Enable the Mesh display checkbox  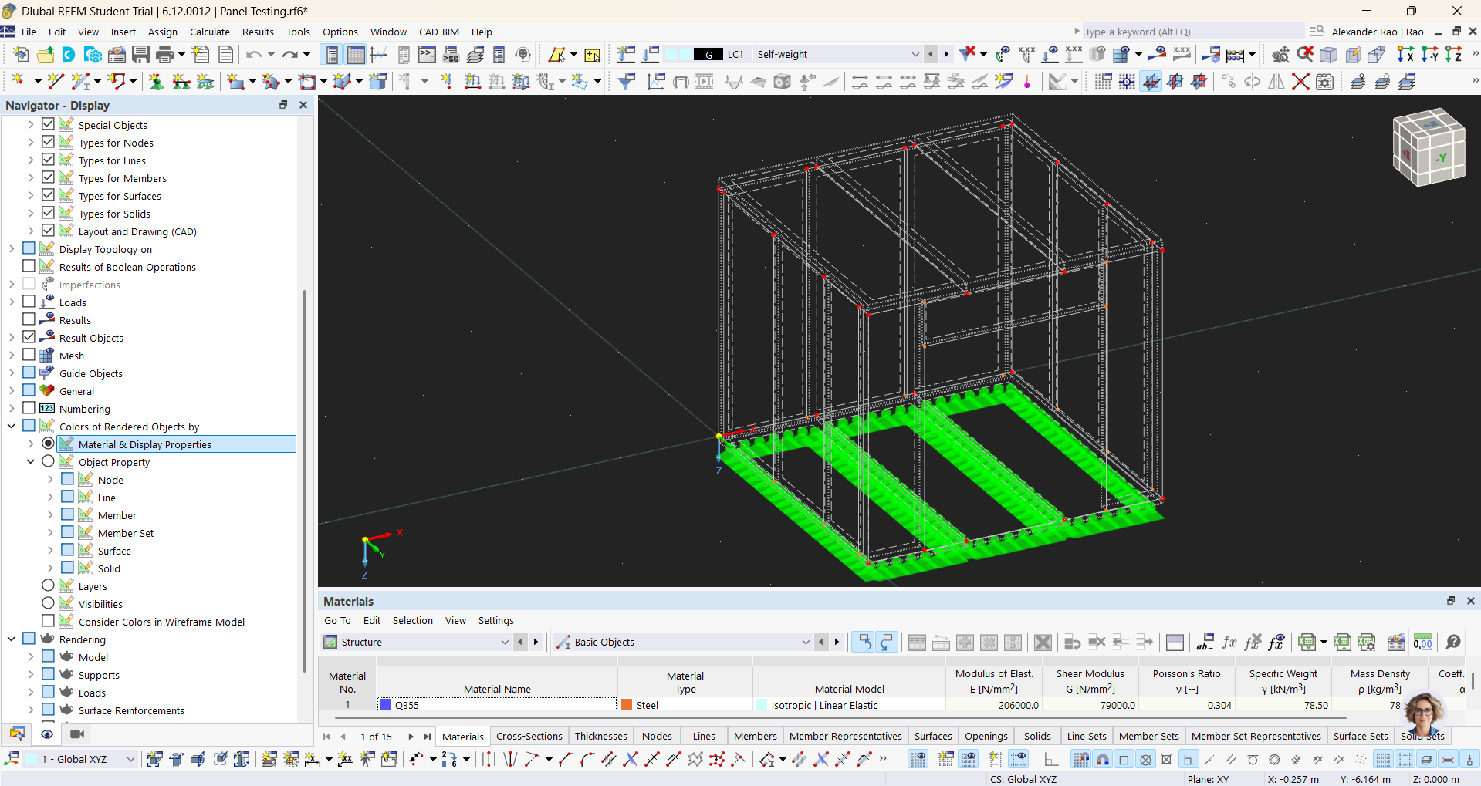click(29, 355)
